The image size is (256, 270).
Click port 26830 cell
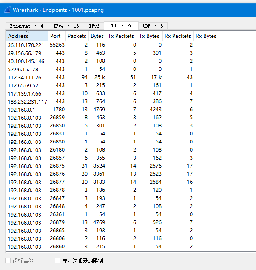[57, 142]
